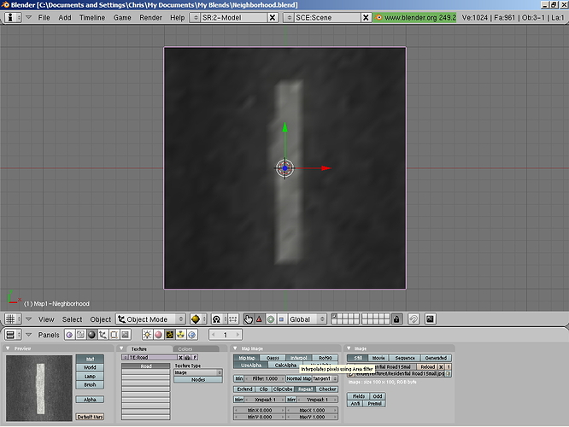Image resolution: width=569 pixels, height=427 pixels.
Task: Toggle the Gauss filter option
Action: point(273,358)
